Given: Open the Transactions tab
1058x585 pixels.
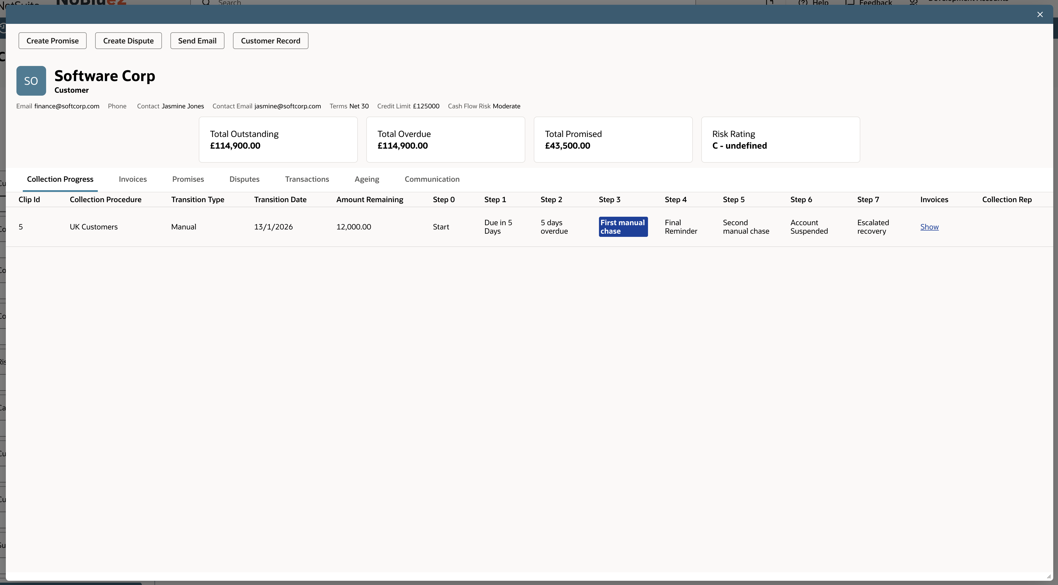Looking at the screenshot, I should click(307, 179).
